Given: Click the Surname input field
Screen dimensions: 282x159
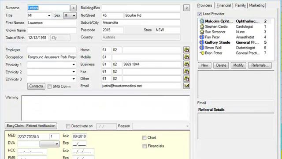Looking at the screenshot, I should click(48, 8).
